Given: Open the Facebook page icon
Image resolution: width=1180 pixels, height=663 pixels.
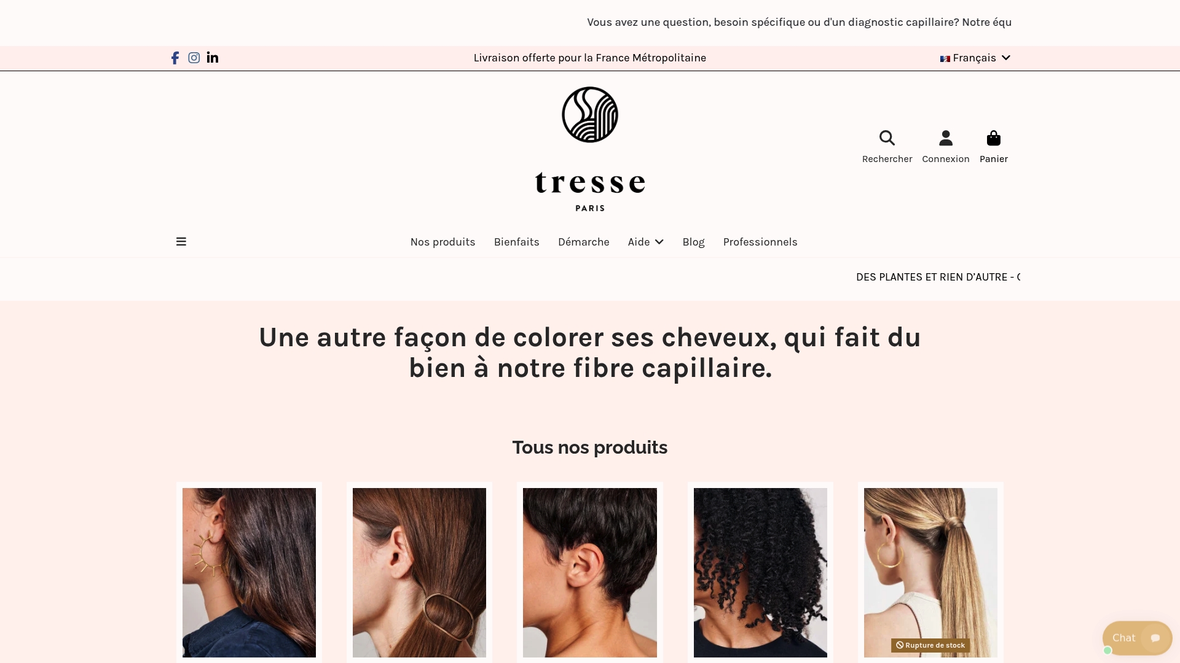Looking at the screenshot, I should 175,58.
